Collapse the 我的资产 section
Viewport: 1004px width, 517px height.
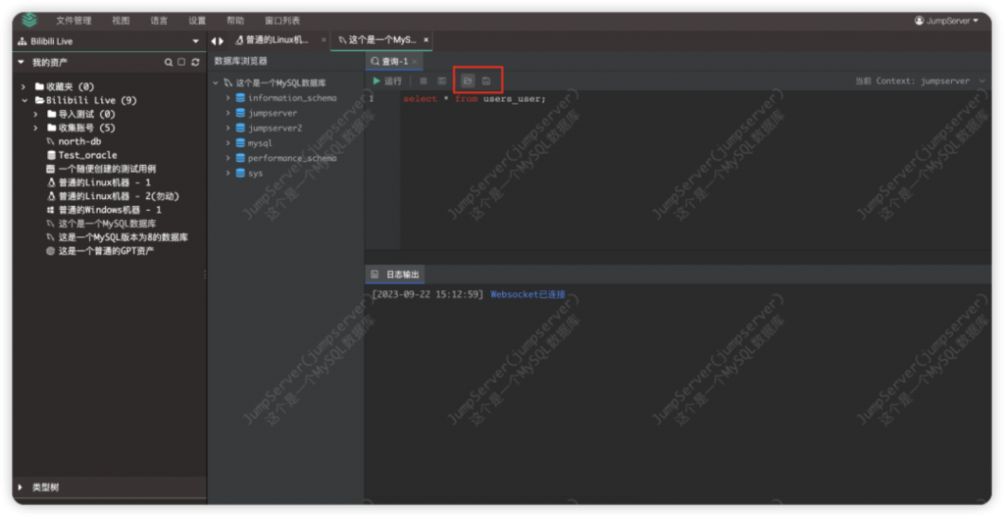pyautogui.click(x=21, y=62)
